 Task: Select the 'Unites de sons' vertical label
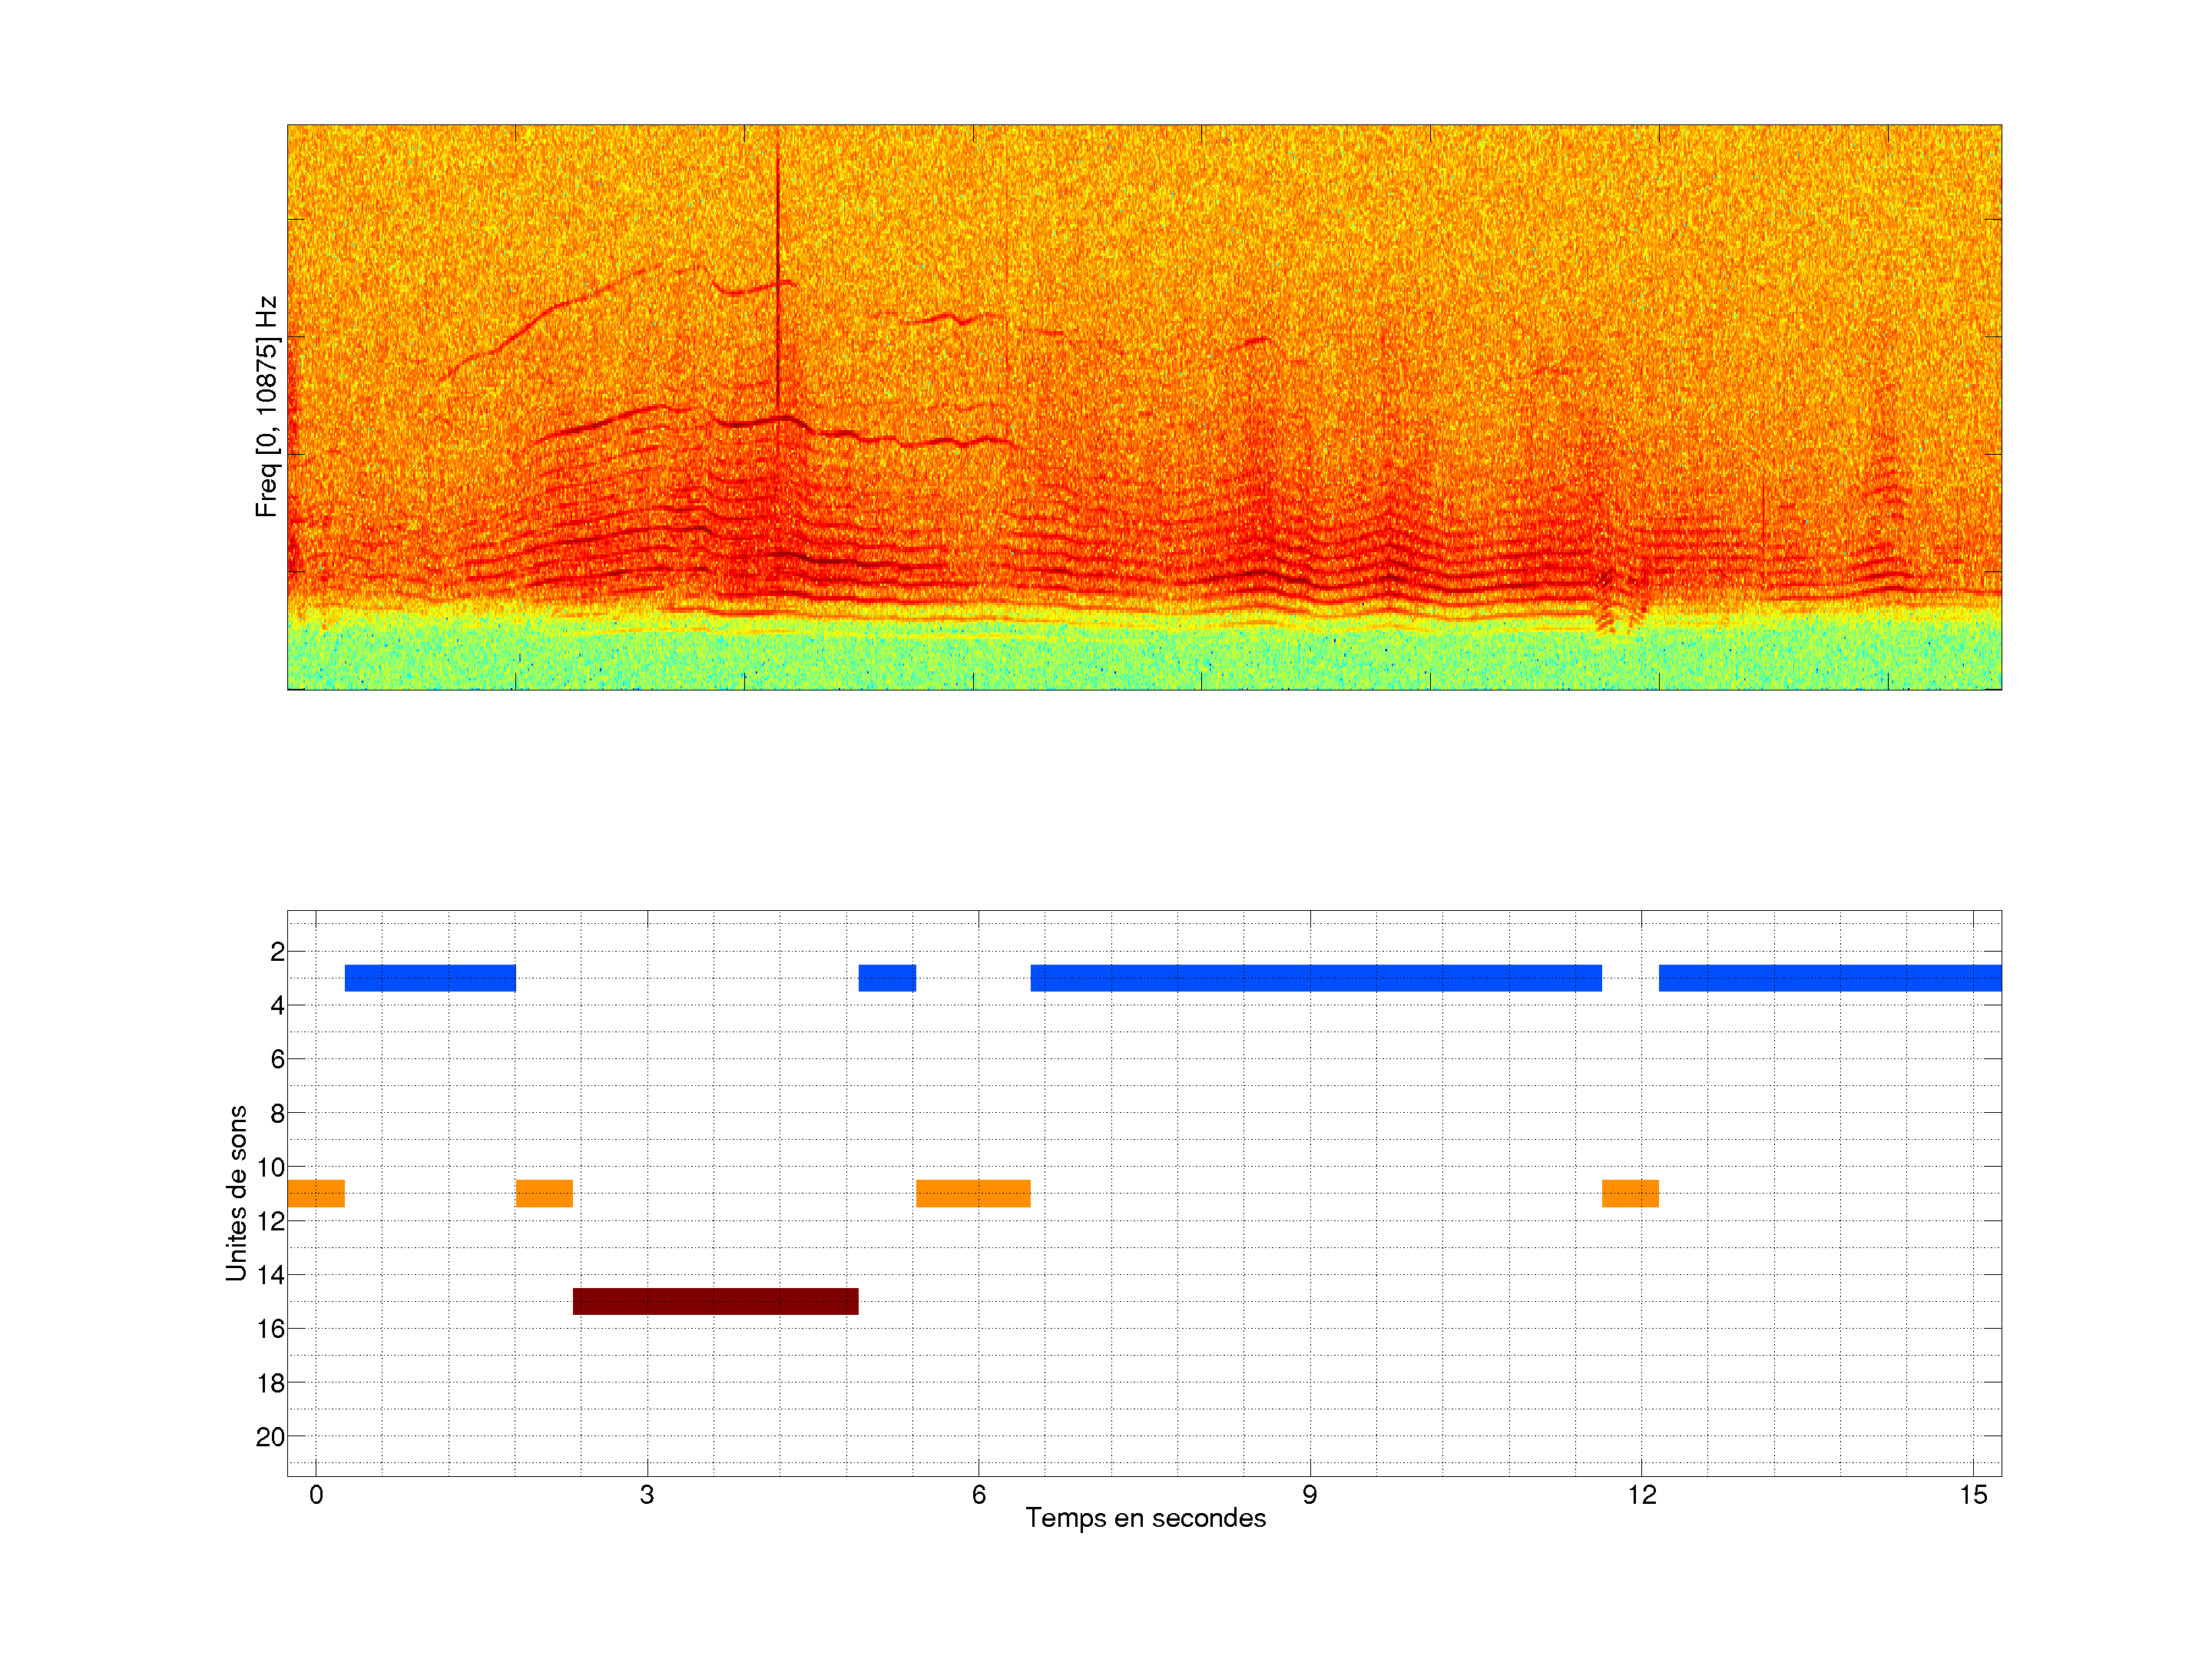click(x=237, y=1193)
